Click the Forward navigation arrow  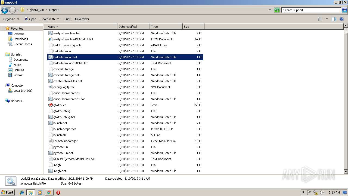12,10
